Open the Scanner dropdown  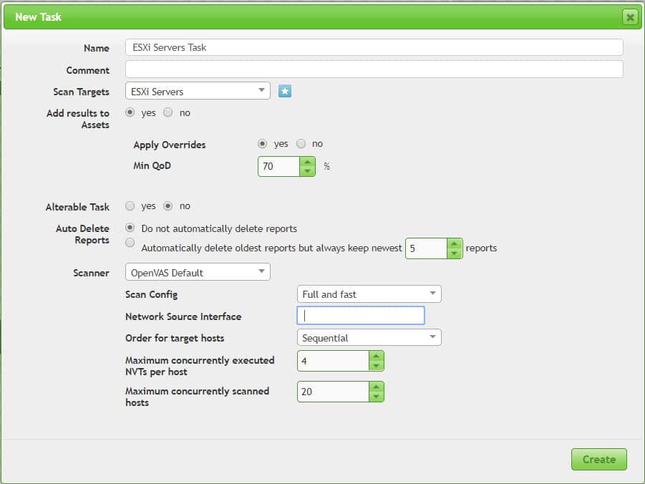198,272
